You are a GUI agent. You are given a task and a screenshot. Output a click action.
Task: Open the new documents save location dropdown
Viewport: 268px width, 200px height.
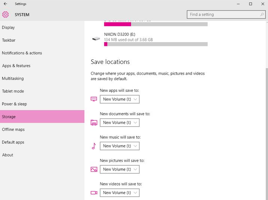[x=120, y=123]
